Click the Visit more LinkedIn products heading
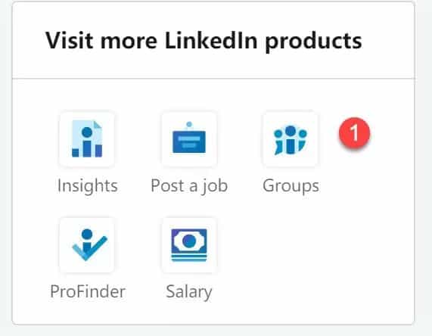Viewport: 432px width, 336px height. point(204,41)
